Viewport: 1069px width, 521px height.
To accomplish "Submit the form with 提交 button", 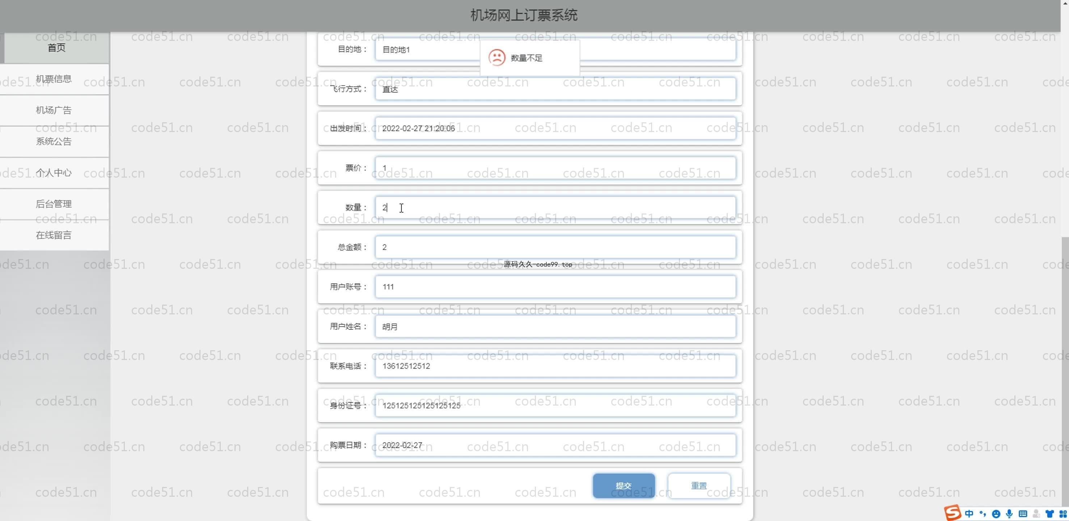I will (624, 485).
